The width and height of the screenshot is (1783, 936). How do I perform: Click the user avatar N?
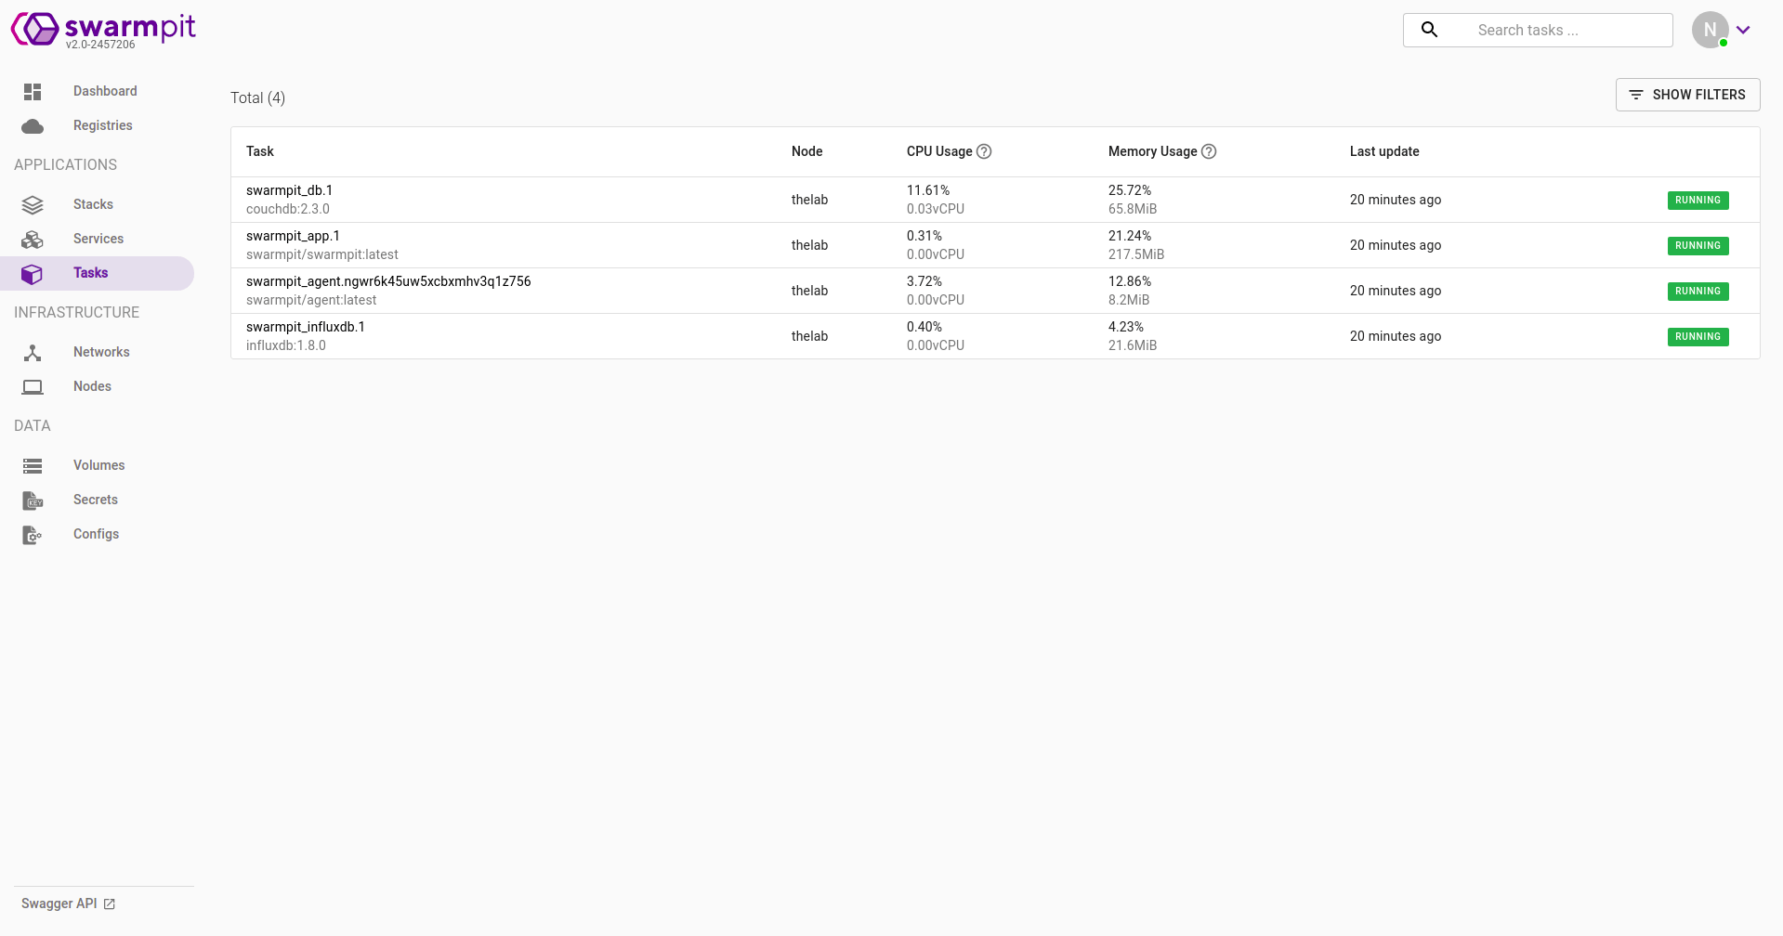click(1710, 30)
